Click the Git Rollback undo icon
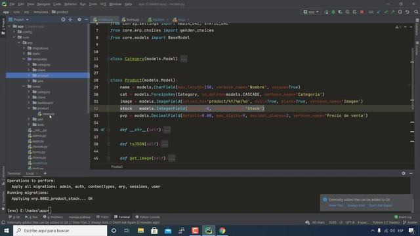The width and height of the screenshot is (420, 236). pos(407,12)
